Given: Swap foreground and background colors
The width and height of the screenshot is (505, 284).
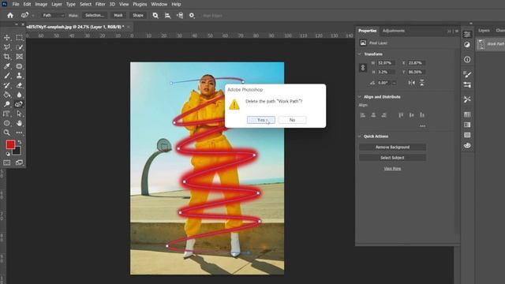Looking at the screenshot, I should [20, 142].
